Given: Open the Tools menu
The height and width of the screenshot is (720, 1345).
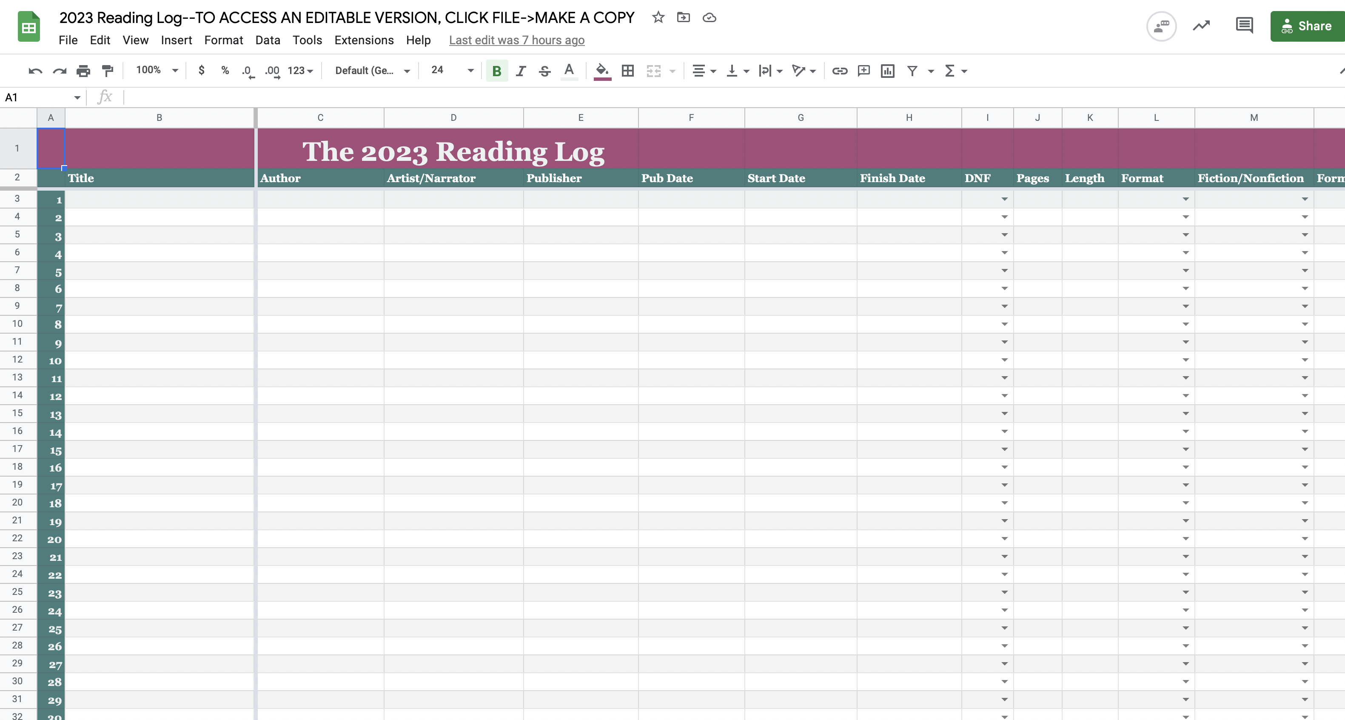Looking at the screenshot, I should pos(307,40).
